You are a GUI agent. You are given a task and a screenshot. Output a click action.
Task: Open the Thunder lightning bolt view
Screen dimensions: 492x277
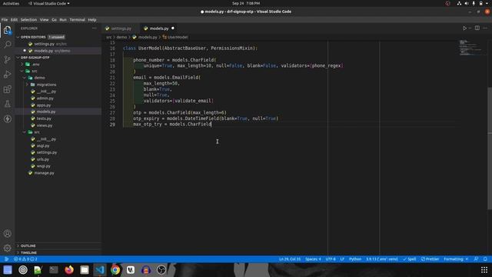click(x=7, y=119)
